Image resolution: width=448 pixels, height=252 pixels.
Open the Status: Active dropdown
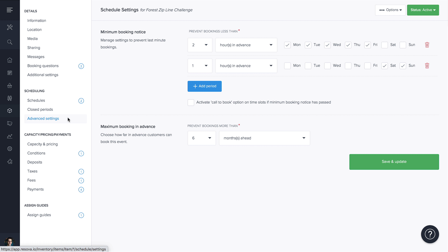click(423, 10)
